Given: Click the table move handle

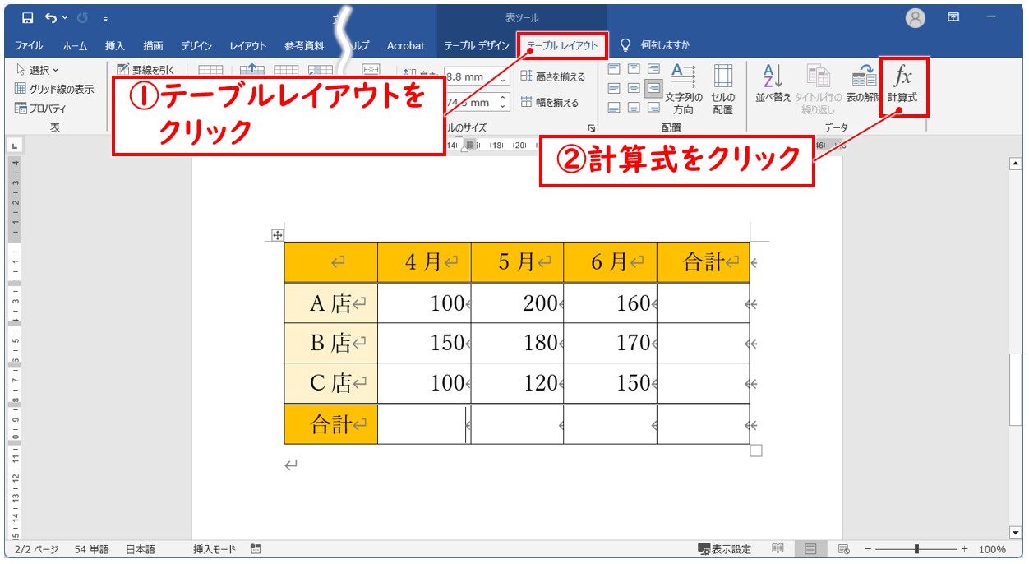Looking at the screenshot, I should point(277,236).
